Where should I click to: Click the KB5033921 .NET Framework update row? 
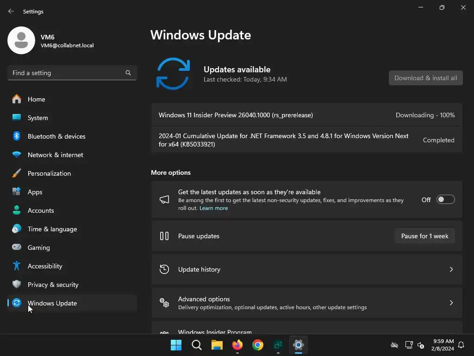coord(307,140)
